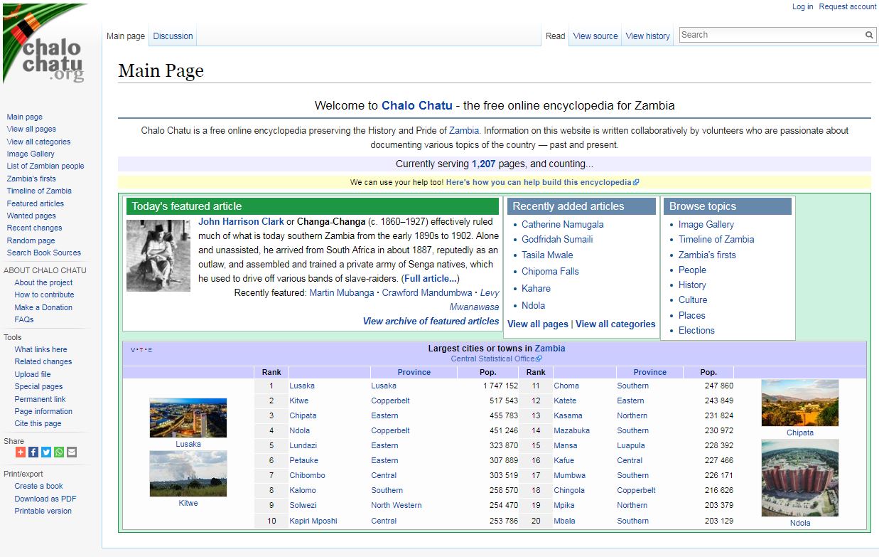Click Download as PDF link
The image size is (879, 557).
click(x=45, y=499)
